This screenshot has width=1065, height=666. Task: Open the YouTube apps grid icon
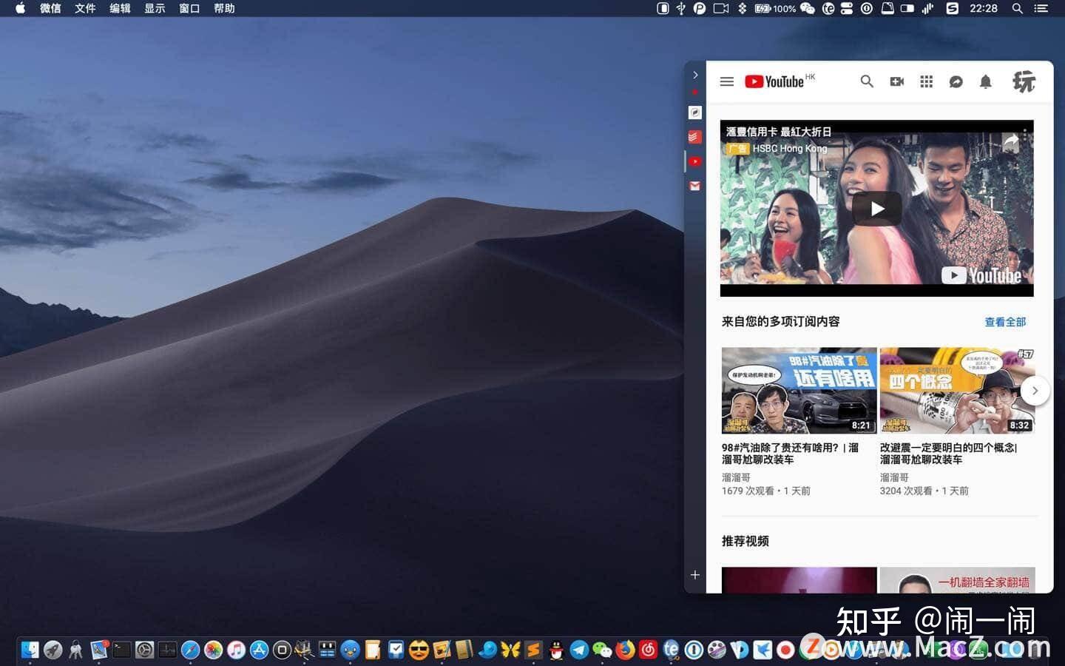(926, 81)
